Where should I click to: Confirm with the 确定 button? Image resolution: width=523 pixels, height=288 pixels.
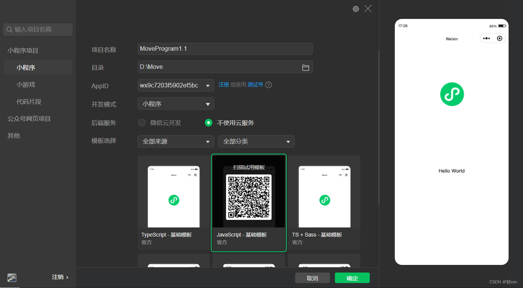click(x=352, y=278)
